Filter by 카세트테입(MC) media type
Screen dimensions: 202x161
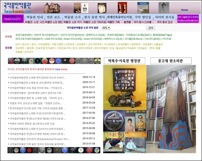(x=115, y=35)
